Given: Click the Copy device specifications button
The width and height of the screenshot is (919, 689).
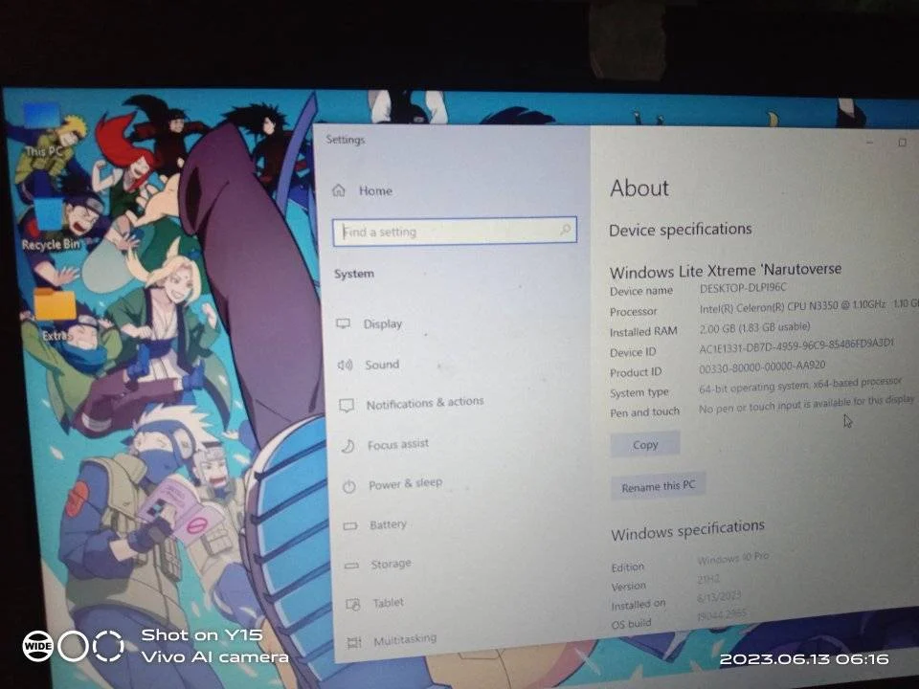Looking at the screenshot, I should [x=645, y=445].
